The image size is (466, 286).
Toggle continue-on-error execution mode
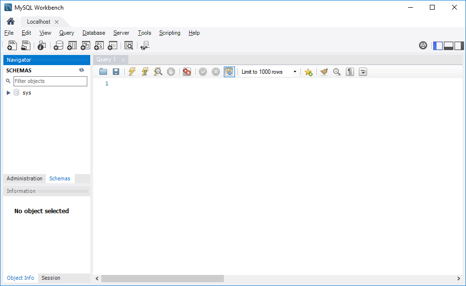[187, 71]
